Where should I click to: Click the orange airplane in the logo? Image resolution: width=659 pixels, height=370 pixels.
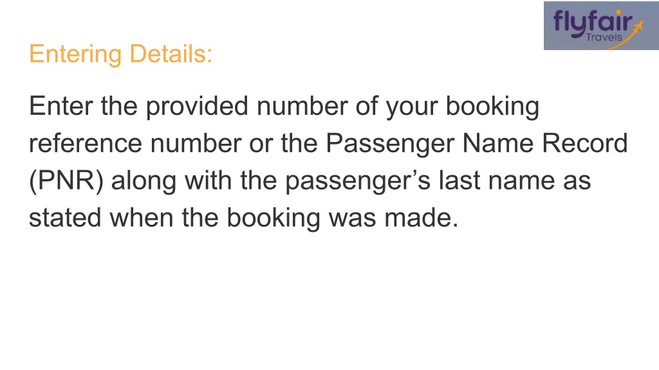[638, 27]
